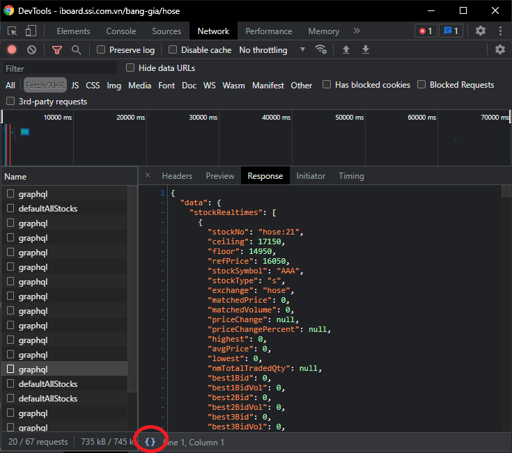This screenshot has height=453, width=512.
Task: Import HAR file upload icon
Action: 346,49
